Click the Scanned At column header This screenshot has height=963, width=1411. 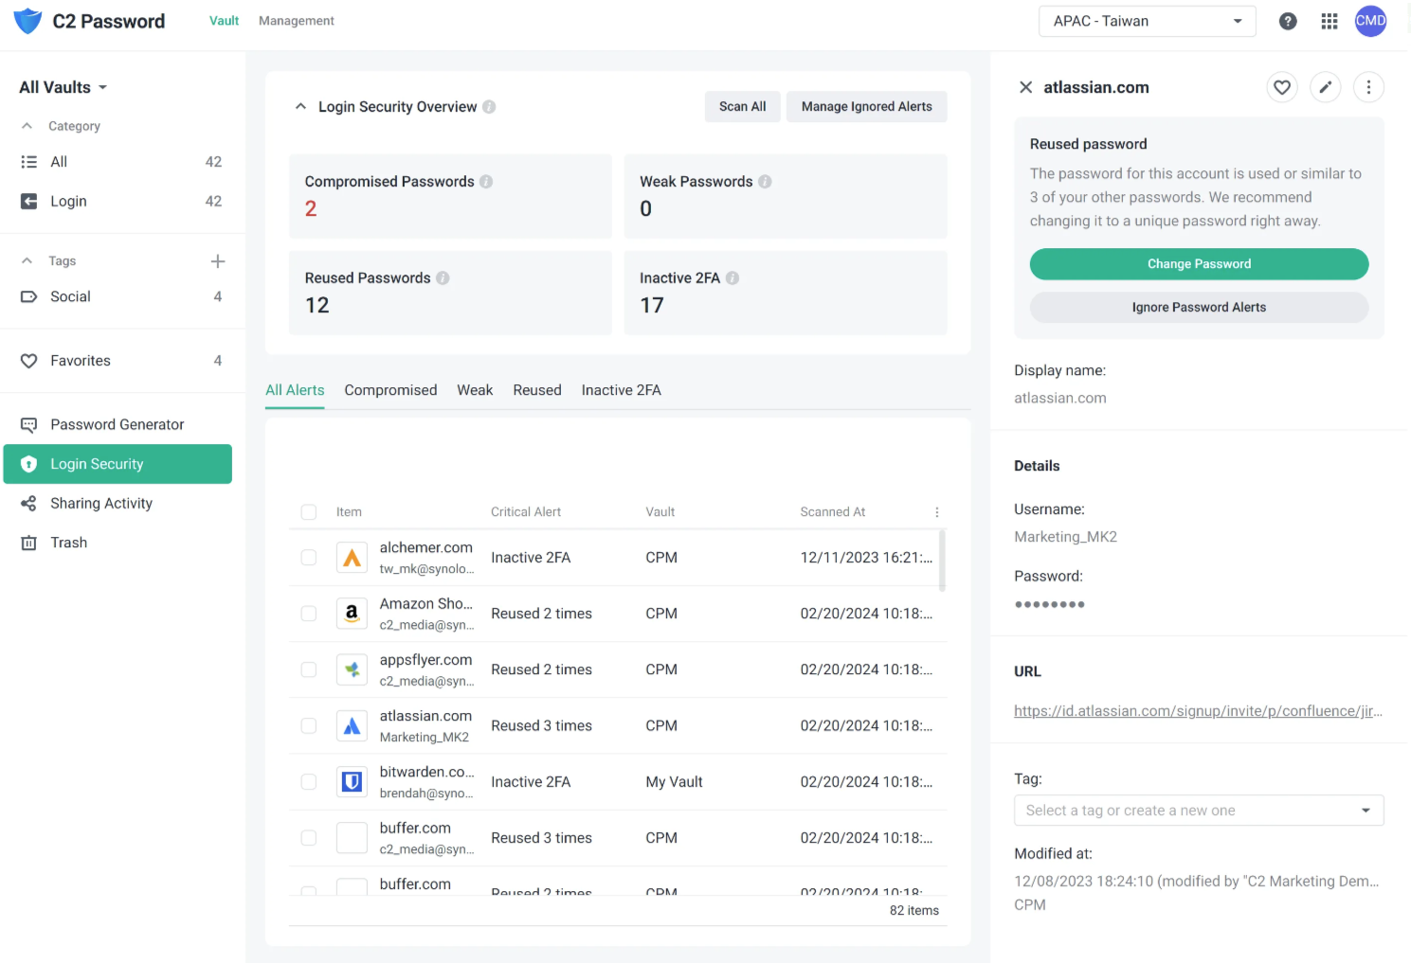click(x=833, y=512)
